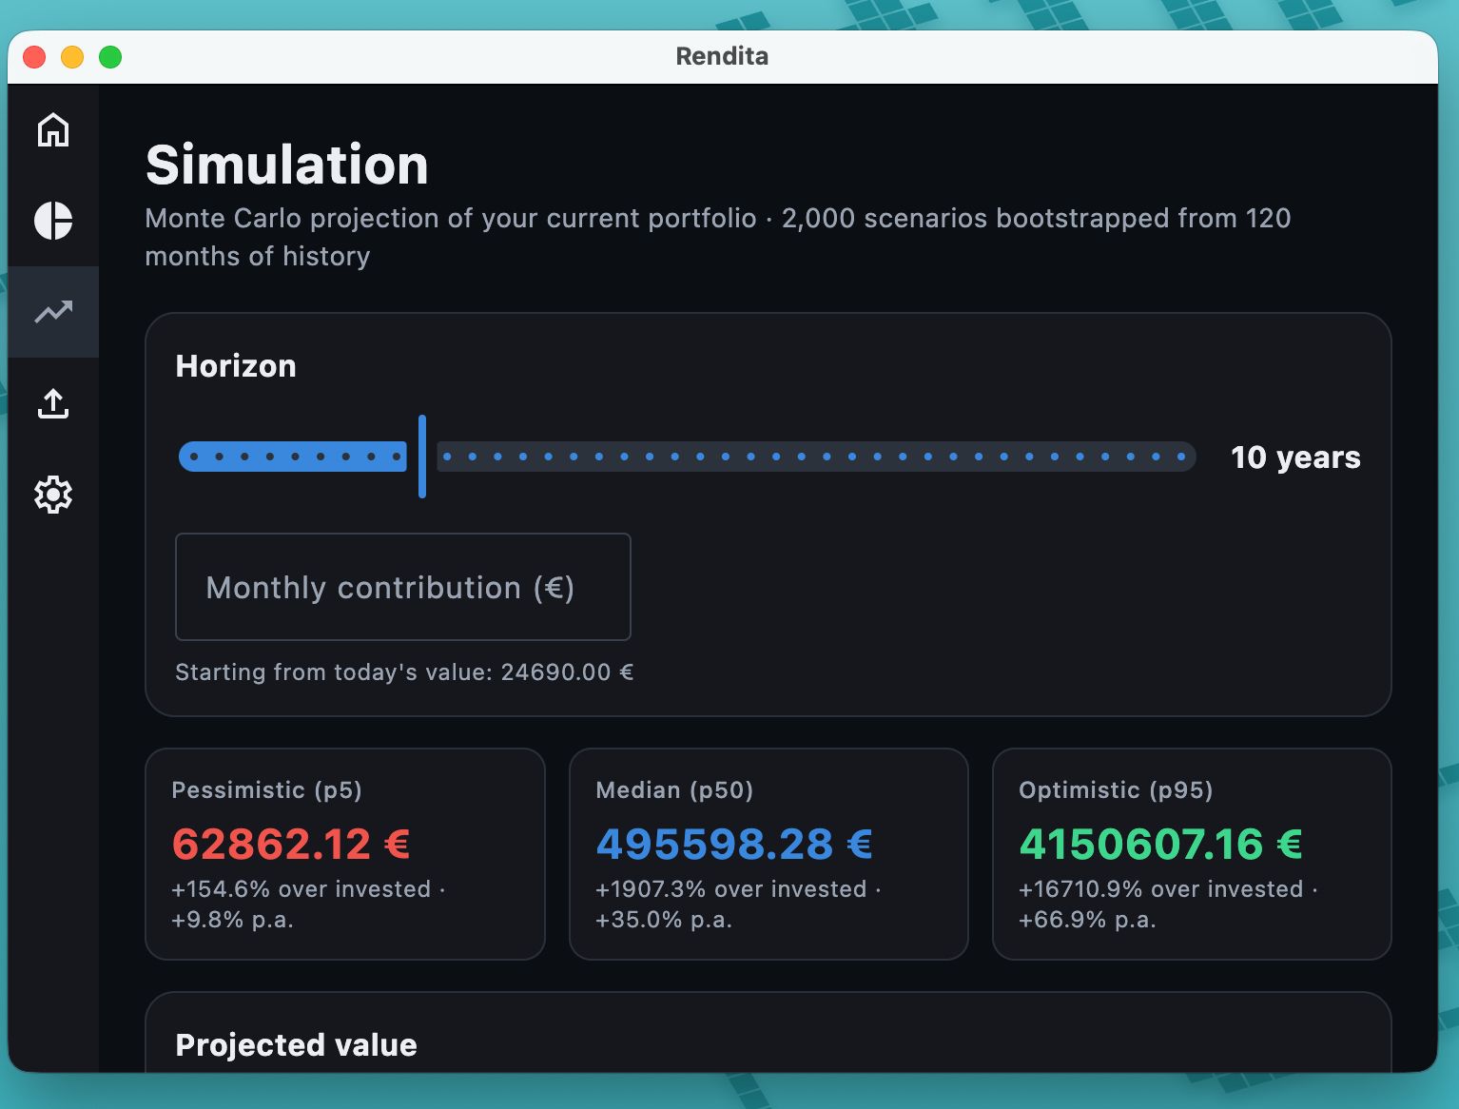Click the 'Optimistic (p95)' label
The height and width of the screenshot is (1109, 1459).
(x=1116, y=790)
